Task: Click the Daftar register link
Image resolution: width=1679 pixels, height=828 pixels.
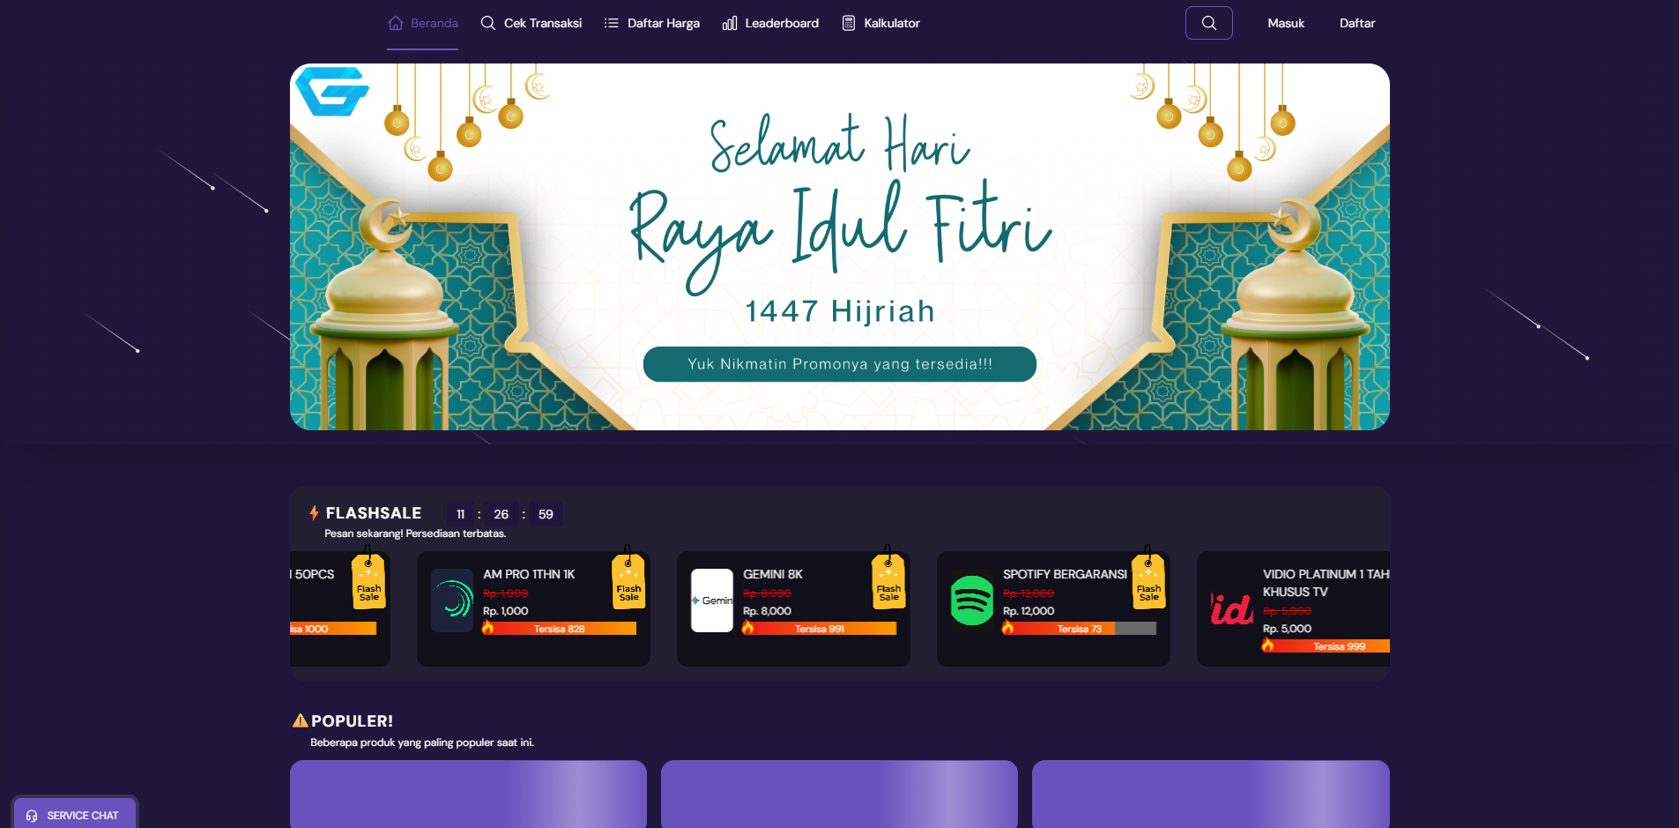Action: (1356, 23)
